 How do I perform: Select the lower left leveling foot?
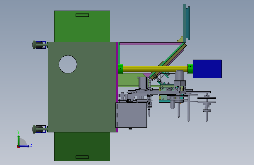[x=40, y=129]
